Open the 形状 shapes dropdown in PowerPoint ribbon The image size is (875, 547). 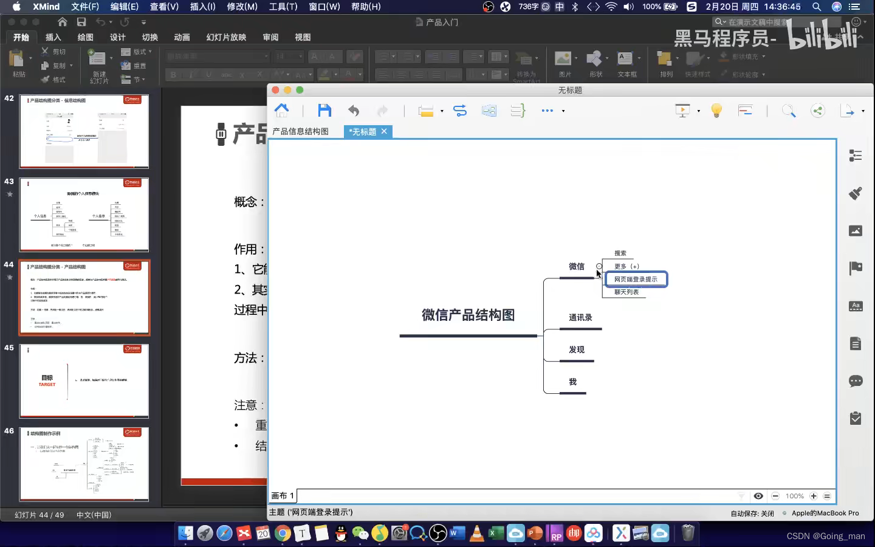pyautogui.click(x=596, y=64)
